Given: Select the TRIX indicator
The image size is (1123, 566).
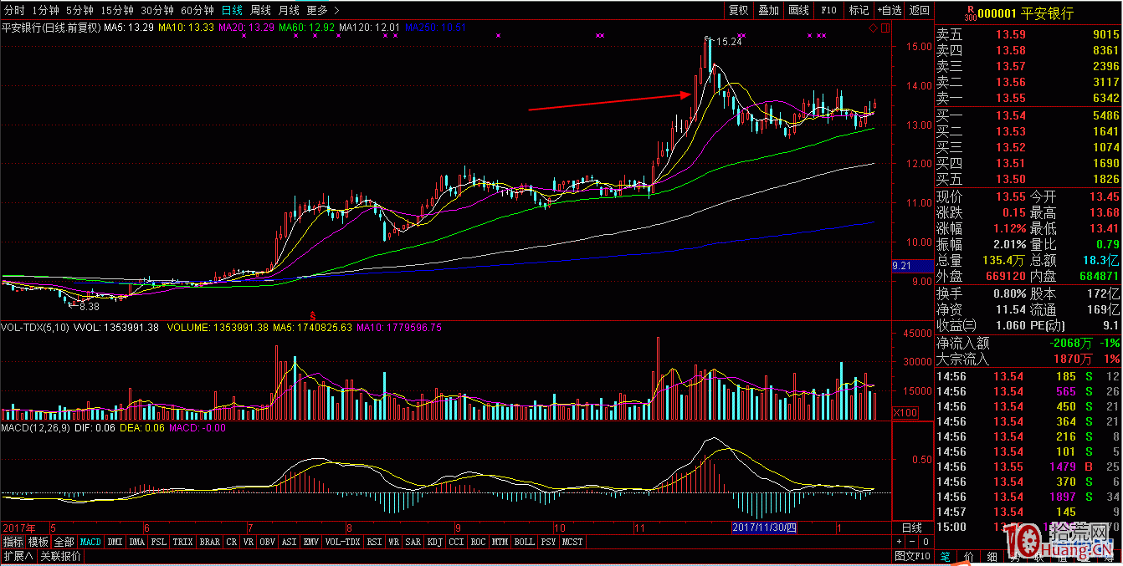Looking at the screenshot, I should (x=183, y=542).
